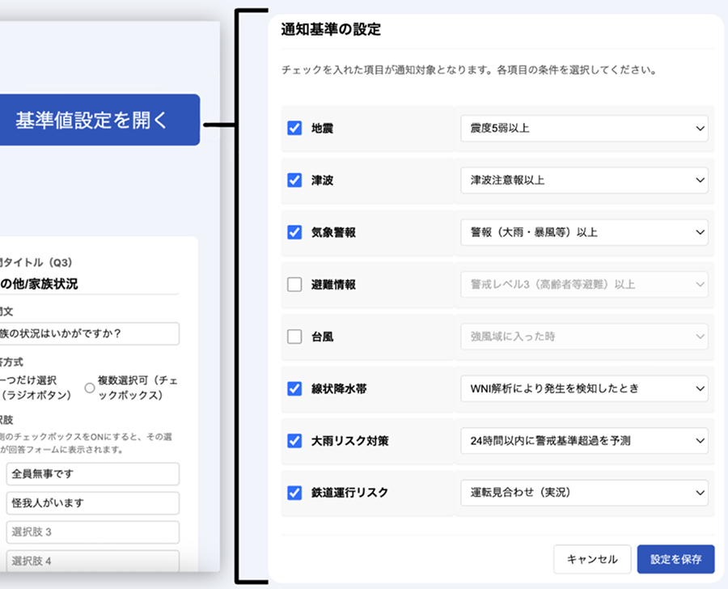Click the 線状降水帯 label text

pos(339,389)
